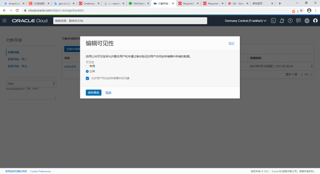Expand the Germany Central (Frankfurt) region dropdown

(x=246, y=21)
